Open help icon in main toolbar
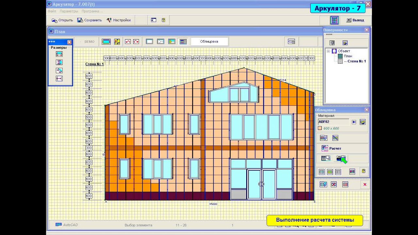This screenshot has height=235, width=418. (163, 20)
